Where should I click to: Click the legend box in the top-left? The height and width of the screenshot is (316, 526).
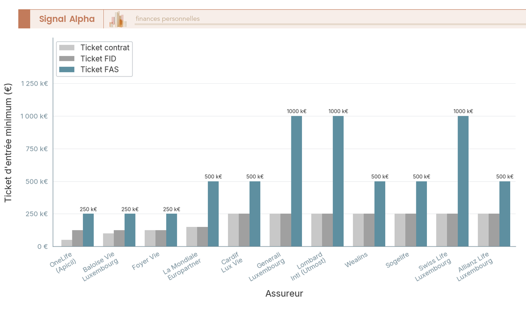(x=94, y=58)
